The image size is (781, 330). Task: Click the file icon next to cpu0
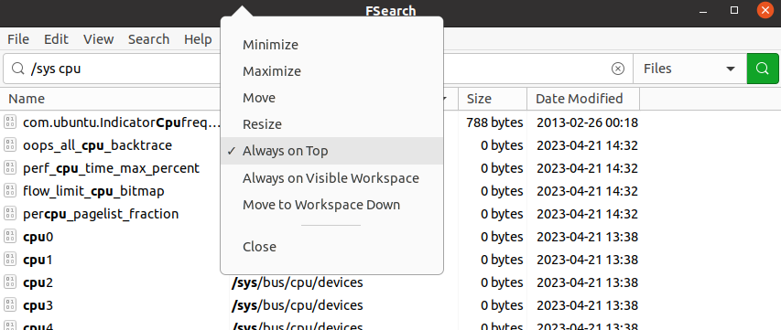(x=9, y=237)
